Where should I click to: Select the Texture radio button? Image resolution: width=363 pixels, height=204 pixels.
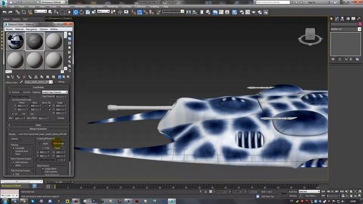point(10,92)
